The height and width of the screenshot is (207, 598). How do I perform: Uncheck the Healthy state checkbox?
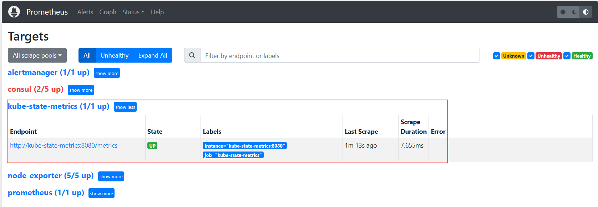tap(567, 56)
